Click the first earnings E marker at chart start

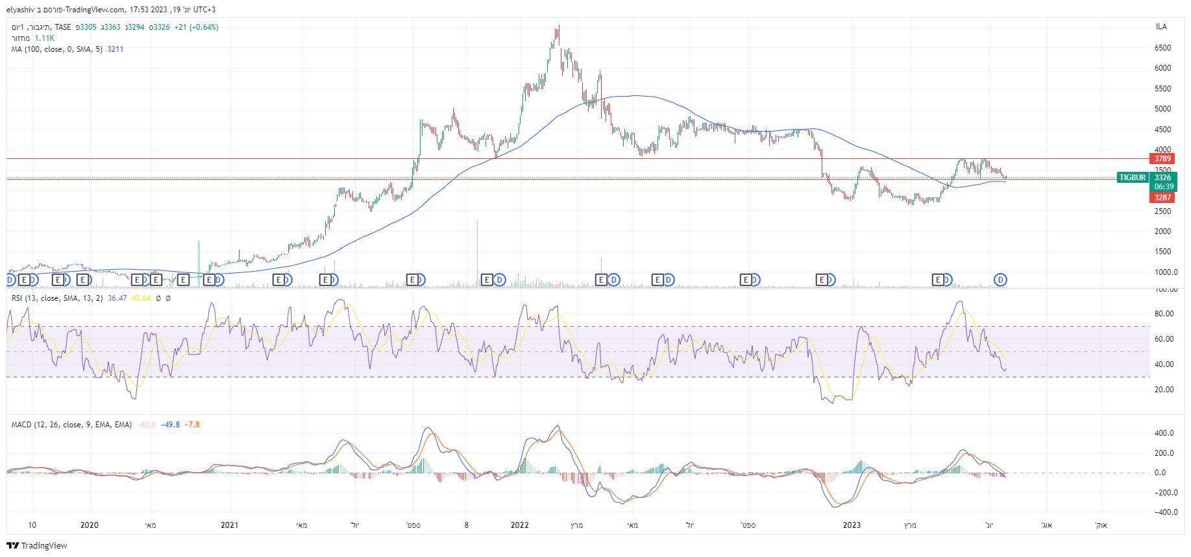pyautogui.click(x=24, y=279)
